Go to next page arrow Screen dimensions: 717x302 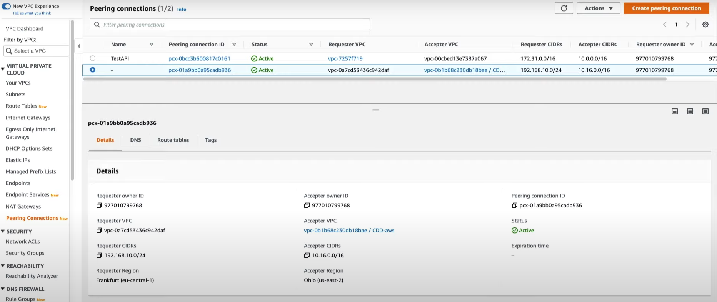coord(687,24)
